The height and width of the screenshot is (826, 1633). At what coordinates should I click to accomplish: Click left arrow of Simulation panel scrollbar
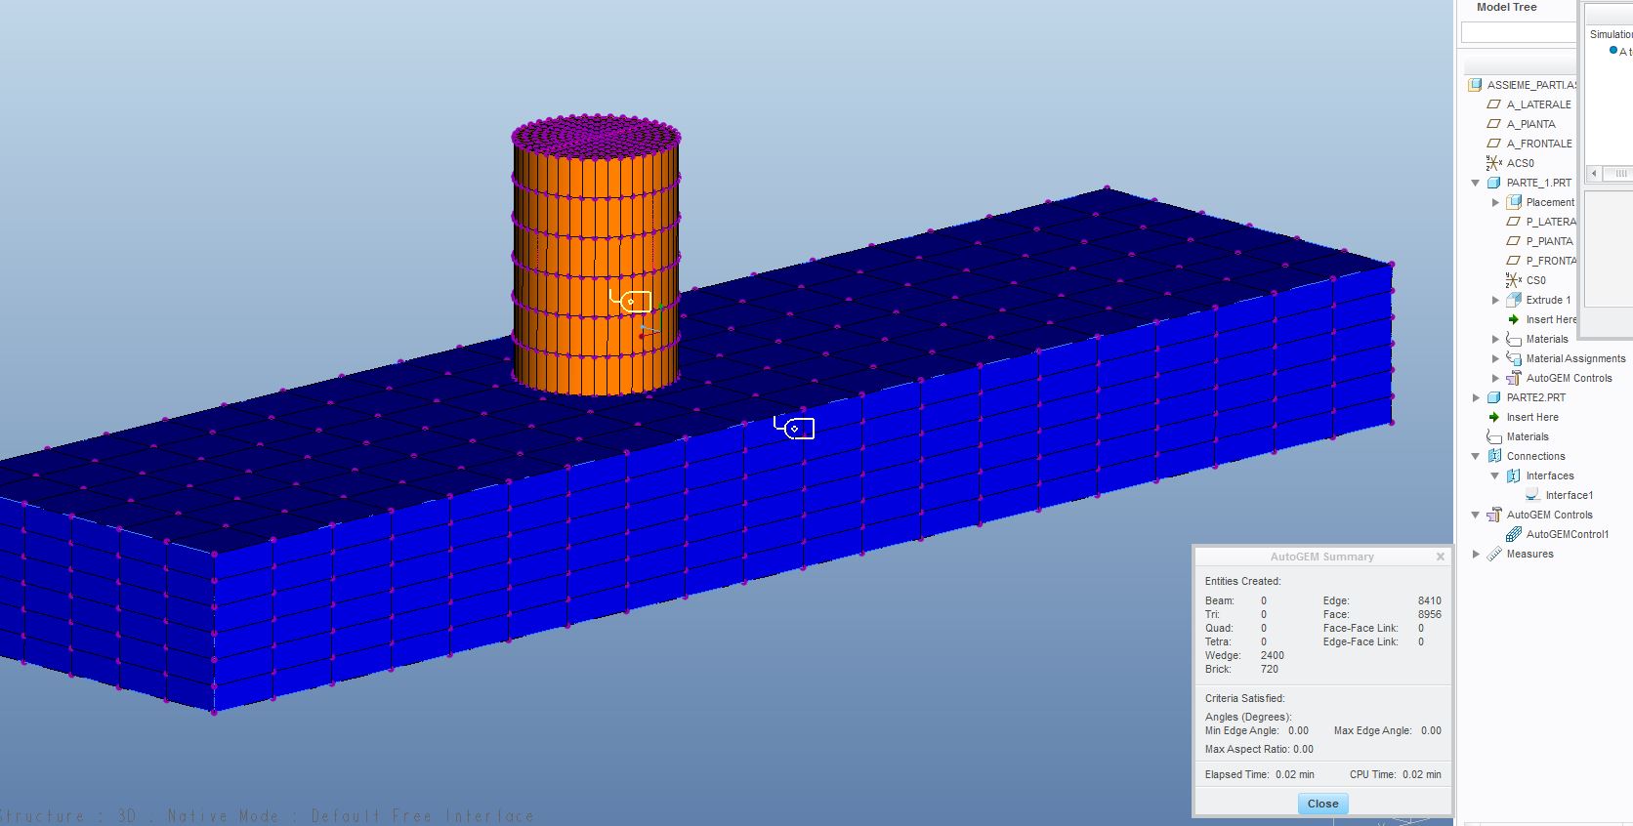tap(1594, 173)
